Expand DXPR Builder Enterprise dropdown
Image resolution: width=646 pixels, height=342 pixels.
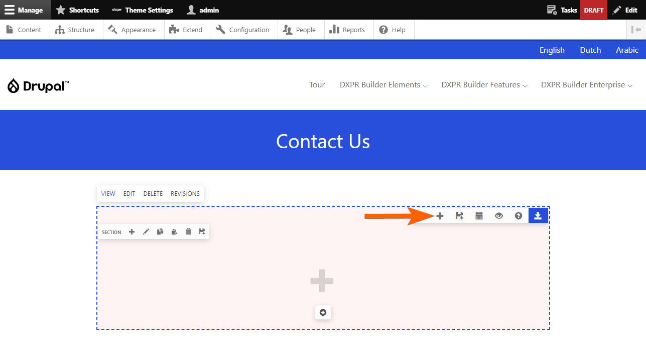[587, 85]
